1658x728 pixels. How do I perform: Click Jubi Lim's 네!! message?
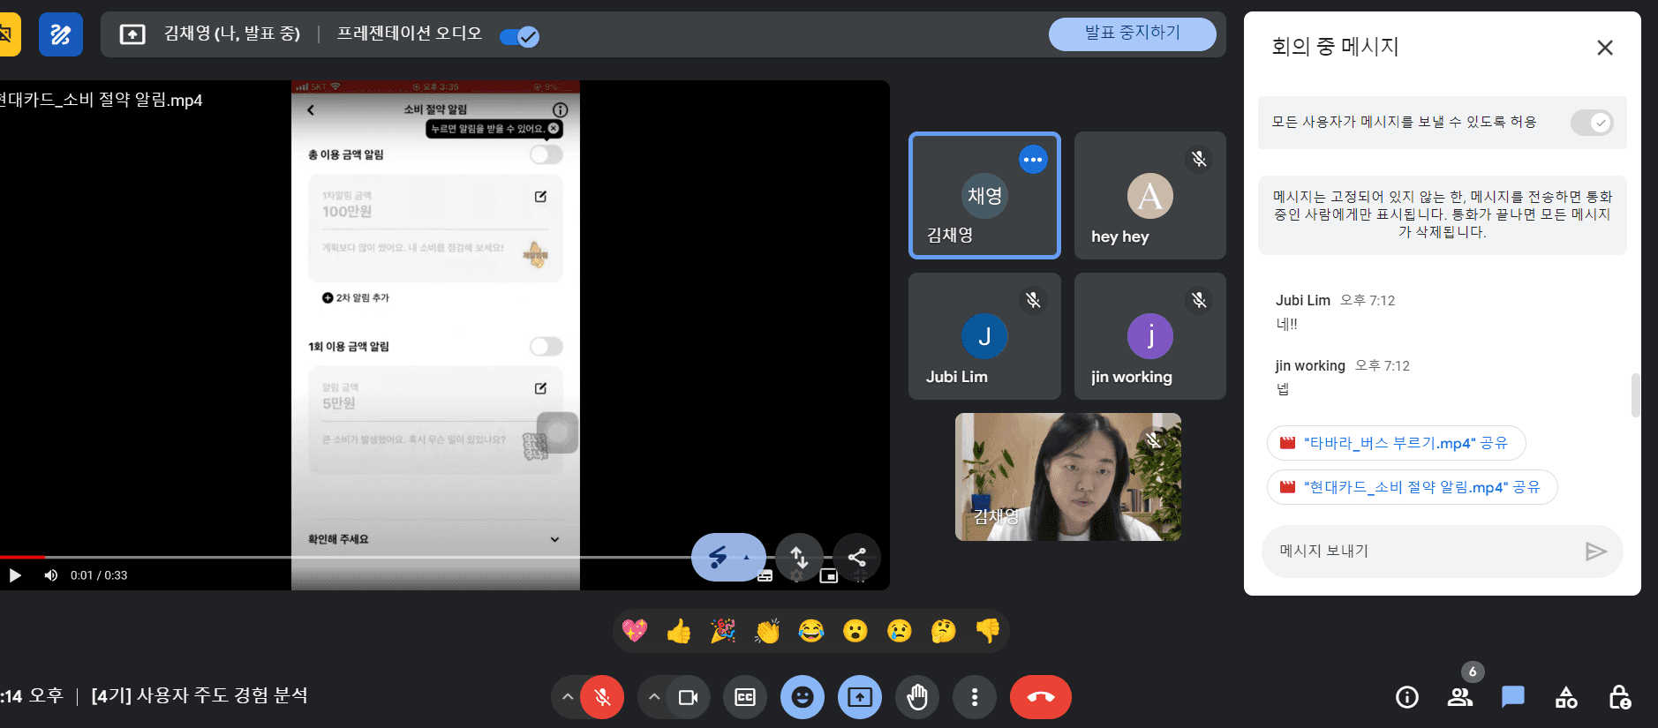(1287, 324)
